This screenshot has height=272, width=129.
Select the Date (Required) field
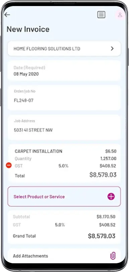64,71
